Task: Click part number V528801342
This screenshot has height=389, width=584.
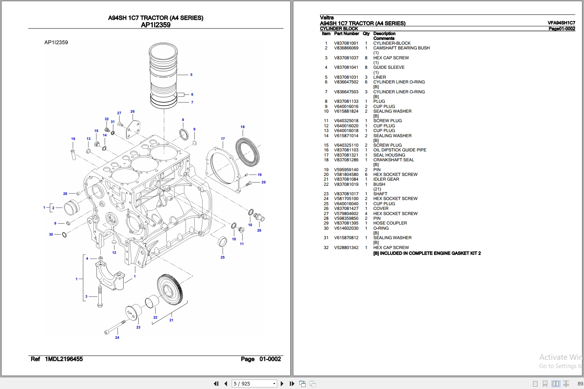Action: coord(346,248)
